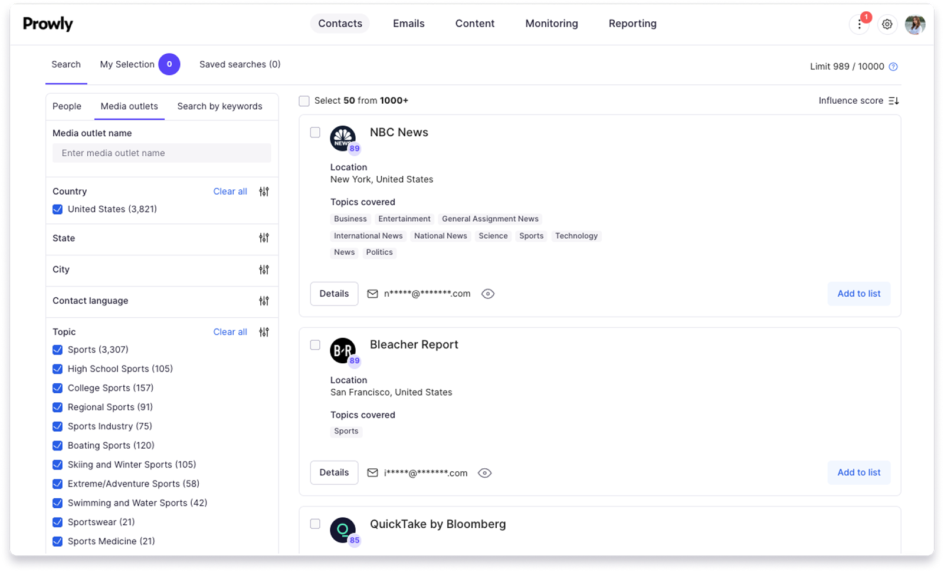Open the notifications menu with red badge
This screenshot has width=944, height=572.
pos(860,24)
